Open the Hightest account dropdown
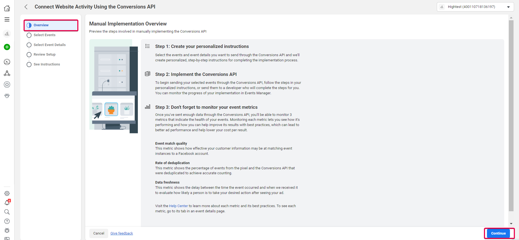The height and width of the screenshot is (240, 519). click(x=475, y=7)
